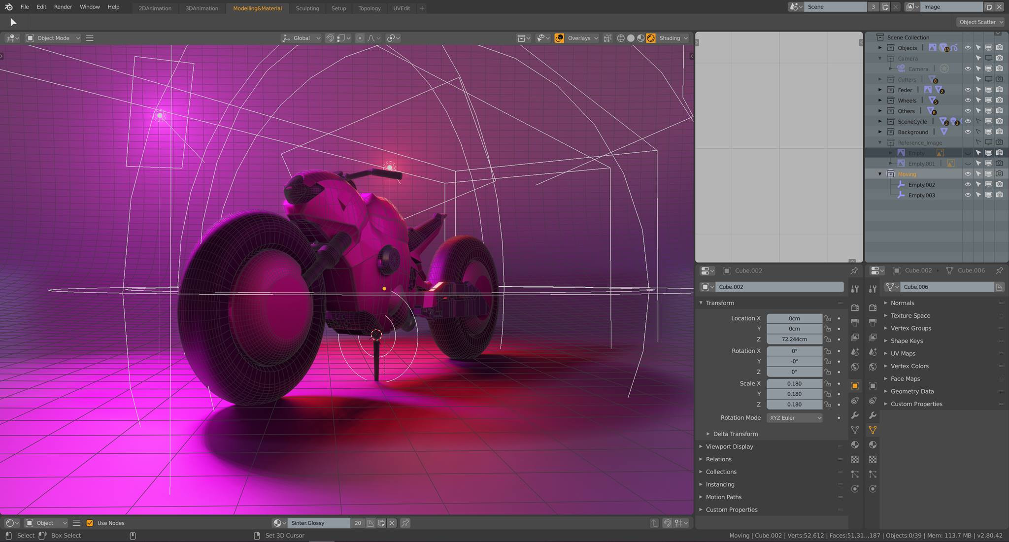Click the 20 users count of Sinter.Glossy
1009x542 pixels.
(358, 523)
